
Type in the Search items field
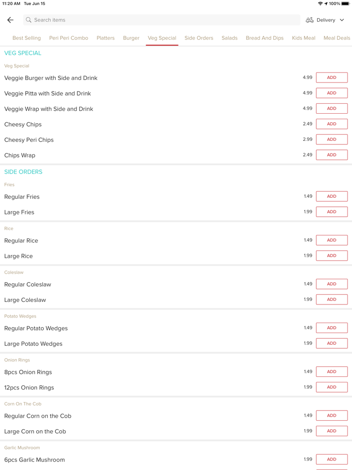pyautogui.click(x=161, y=20)
